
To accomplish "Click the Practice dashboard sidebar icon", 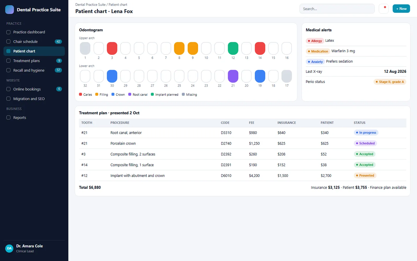I will pos(8,32).
